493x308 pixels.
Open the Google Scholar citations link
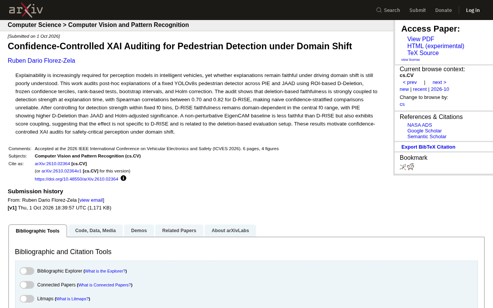424,131
